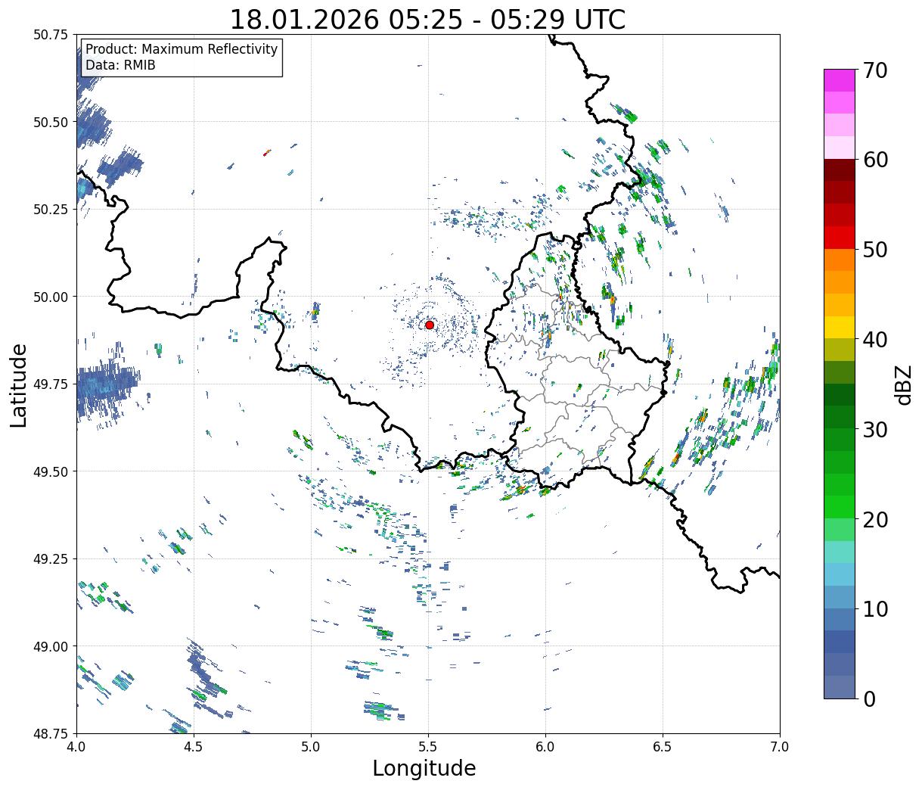The width and height of the screenshot is (922, 787).
Task: Click the plot title timestamp text
Action: (x=427, y=20)
